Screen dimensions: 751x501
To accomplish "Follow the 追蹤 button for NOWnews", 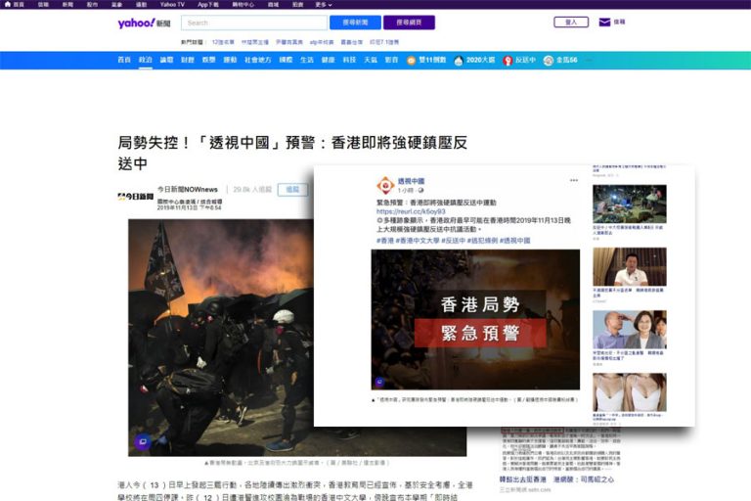I will 290,190.
